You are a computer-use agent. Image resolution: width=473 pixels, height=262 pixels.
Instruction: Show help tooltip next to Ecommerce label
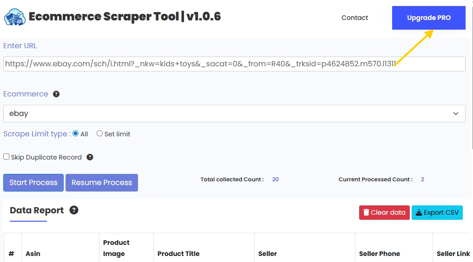click(x=56, y=94)
